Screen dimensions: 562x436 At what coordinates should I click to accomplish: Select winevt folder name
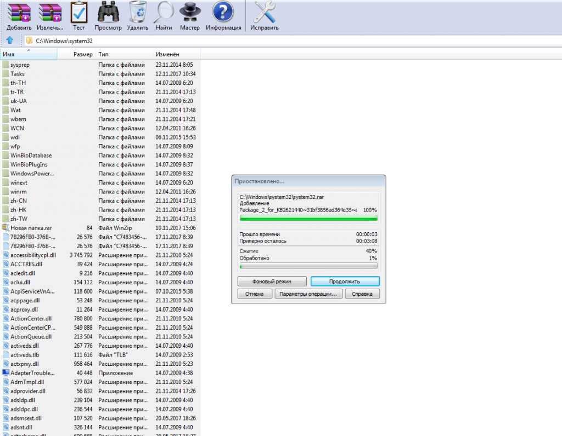[19, 182]
